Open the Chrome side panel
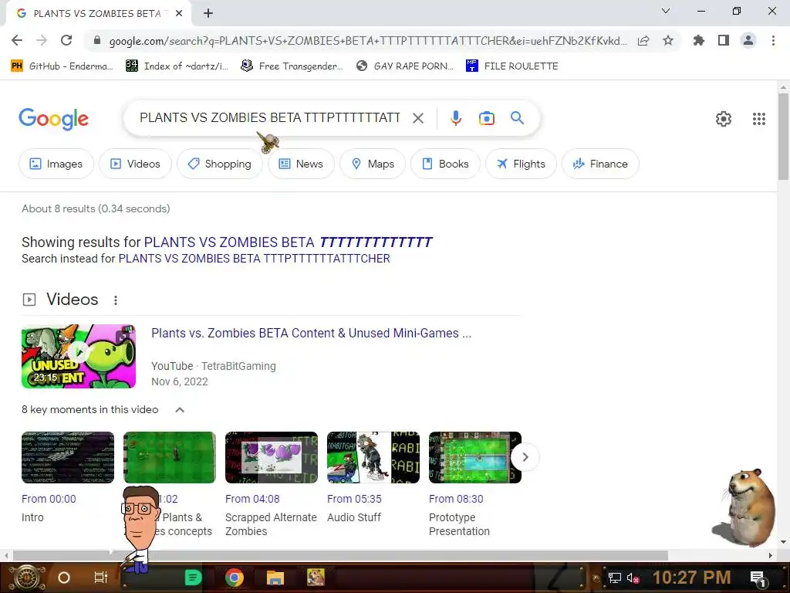The width and height of the screenshot is (790, 593). coord(724,40)
